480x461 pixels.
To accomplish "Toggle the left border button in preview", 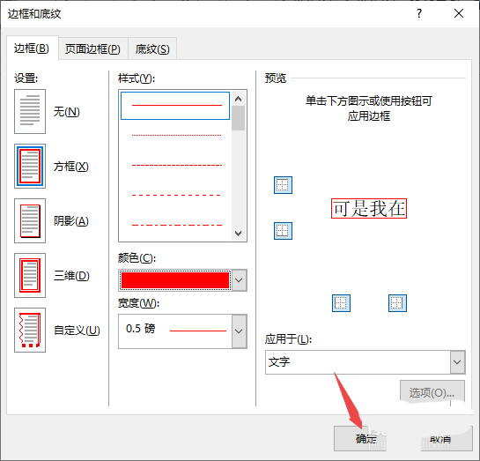I will [x=341, y=303].
